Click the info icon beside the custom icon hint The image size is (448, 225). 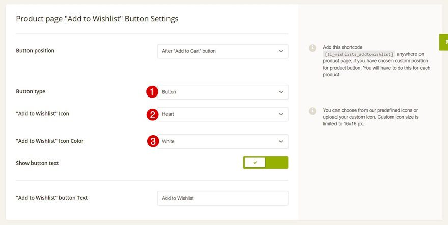pos(313,110)
